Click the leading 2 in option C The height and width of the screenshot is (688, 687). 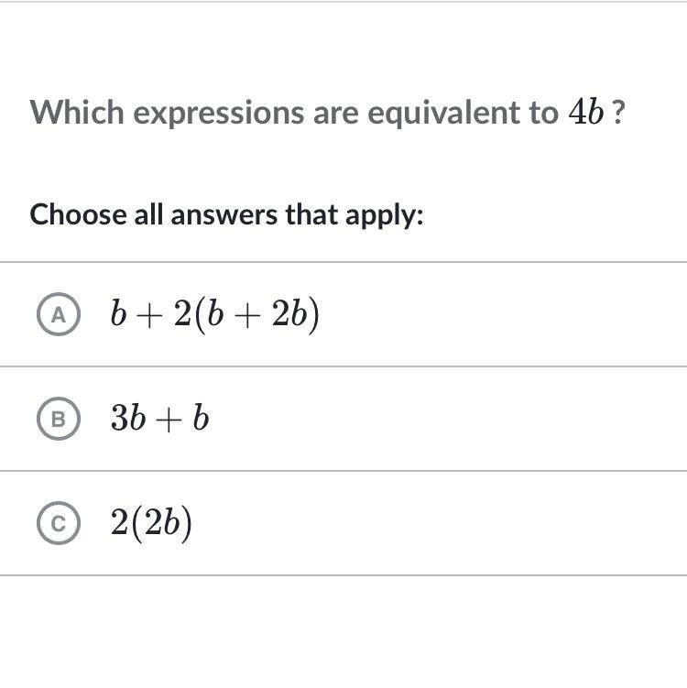point(119,522)
